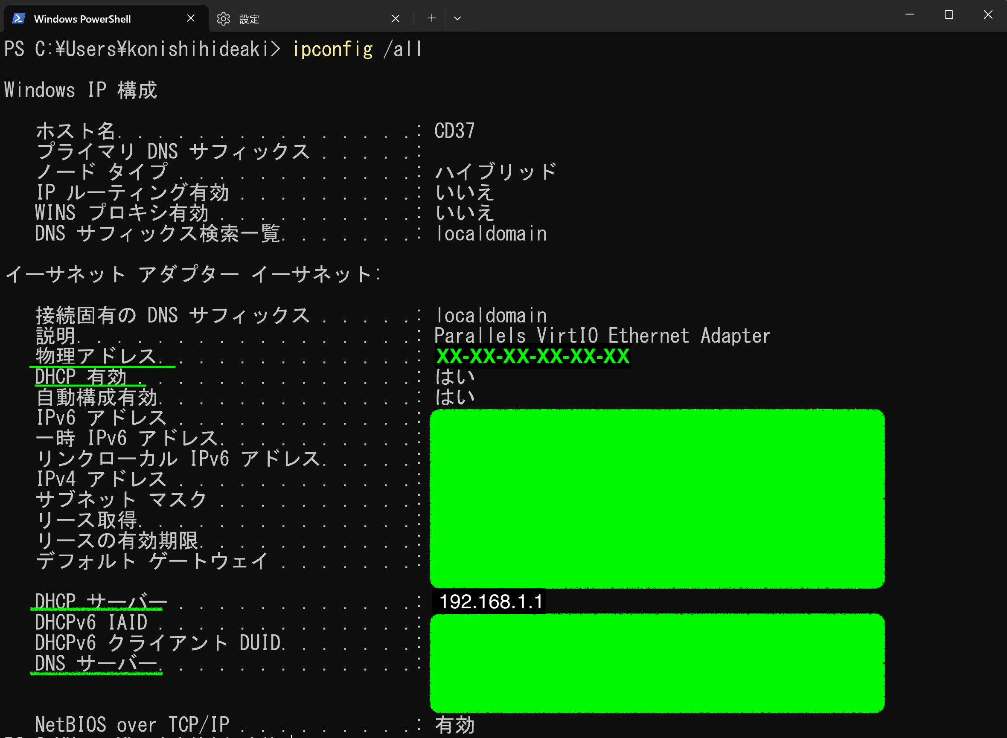Click the hostname value CD37
Screen dimensions: 1007x738
coord(454,131)
